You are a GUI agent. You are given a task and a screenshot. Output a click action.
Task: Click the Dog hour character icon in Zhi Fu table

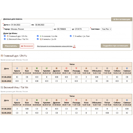pos(117,68)
